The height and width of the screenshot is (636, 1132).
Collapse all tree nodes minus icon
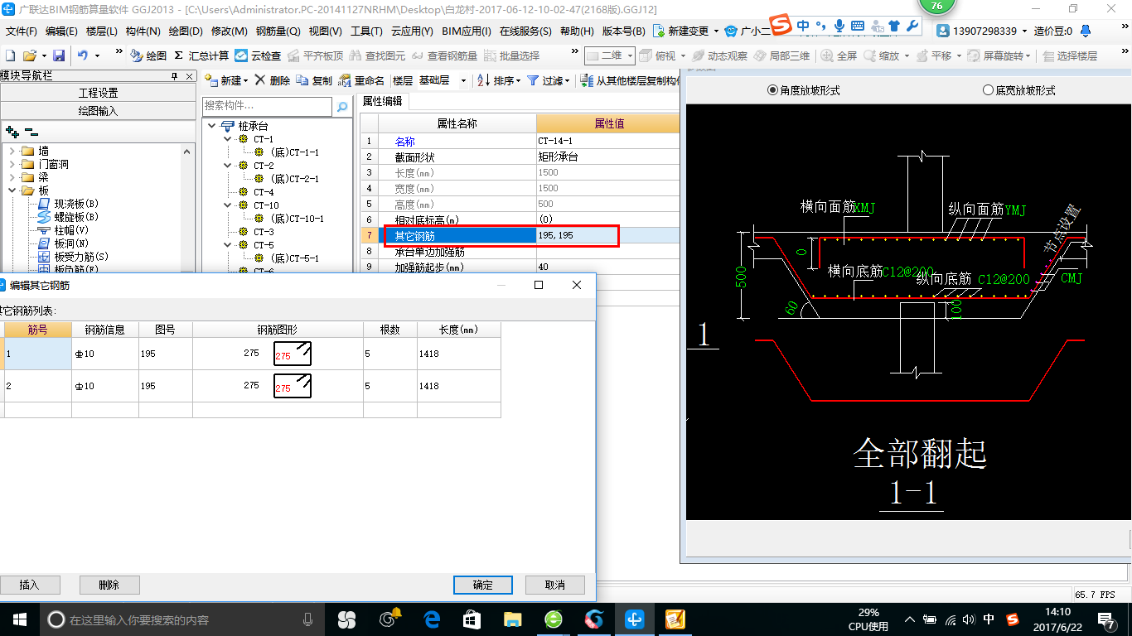(x=31, y=132)
